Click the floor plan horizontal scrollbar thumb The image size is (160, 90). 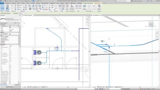point(68,87)
